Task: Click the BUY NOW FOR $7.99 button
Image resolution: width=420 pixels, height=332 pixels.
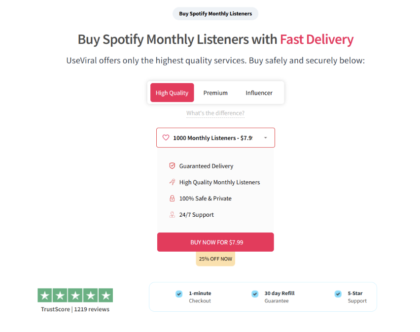Action: (215, 242)
